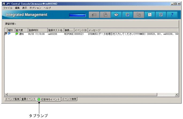Click the 登録ホスト名 column header
The height and width of the screenshot is (119, 183).
pos(56,30)
